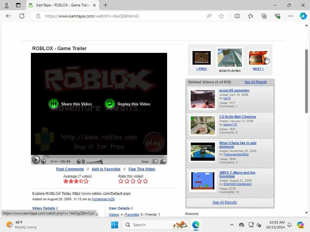The image size is (310, 232).
Task: Open SMVS 7: Mario and the Goombas
Action: point(237,174)
